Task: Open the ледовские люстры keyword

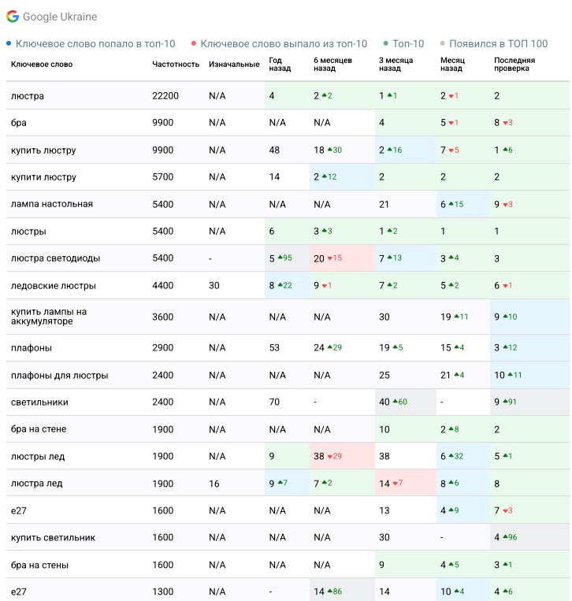Action: 53,285
